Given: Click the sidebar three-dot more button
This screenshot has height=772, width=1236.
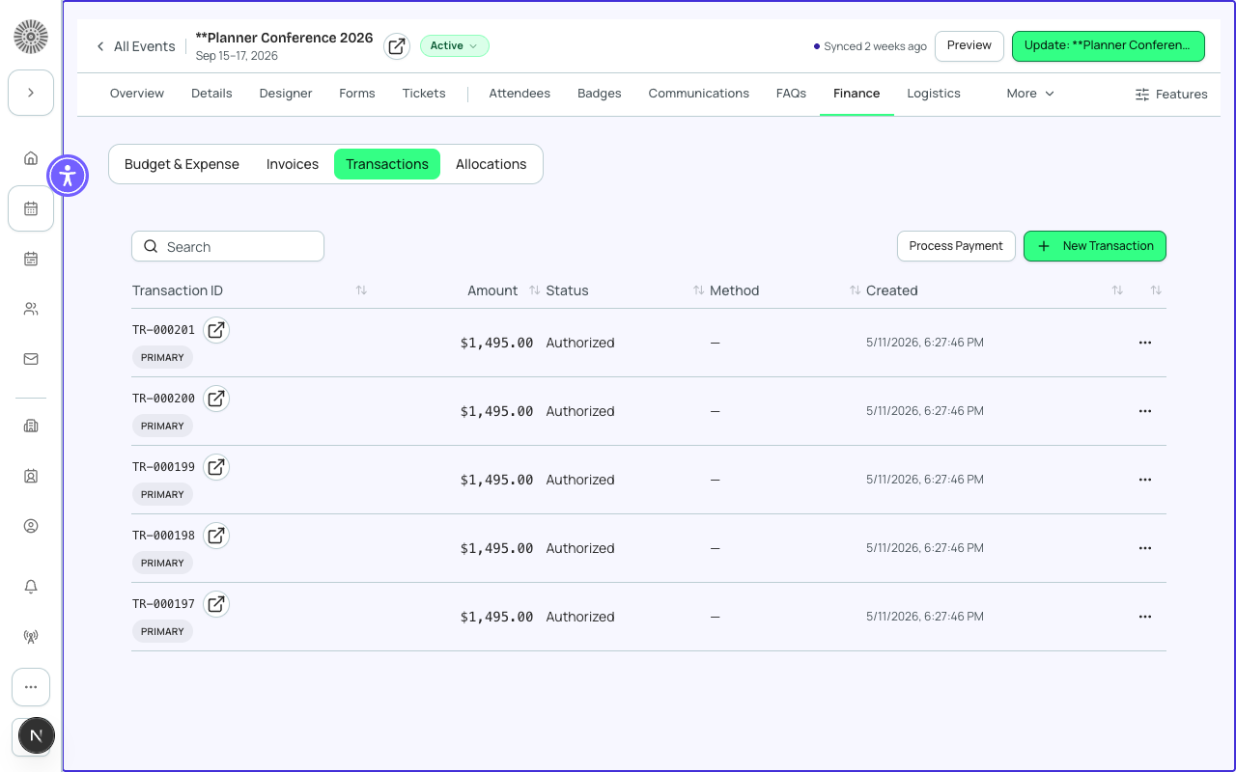Looking at the screenshot, I should [31, 687].
